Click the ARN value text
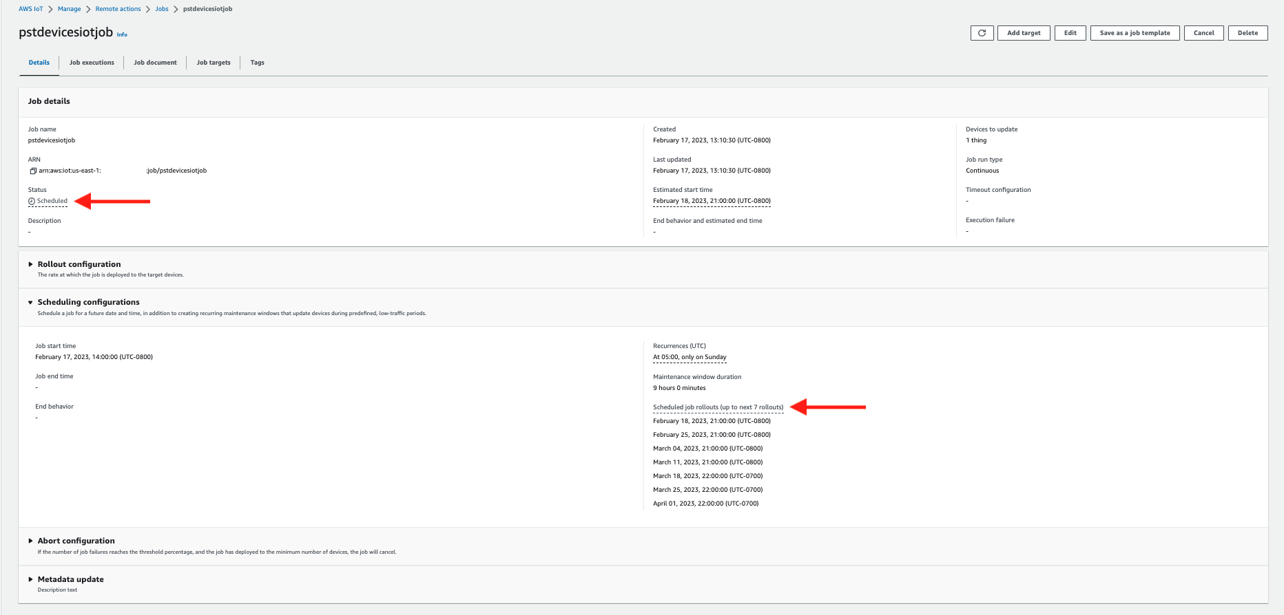1284x615 pixels. click(x=123, y=171)
